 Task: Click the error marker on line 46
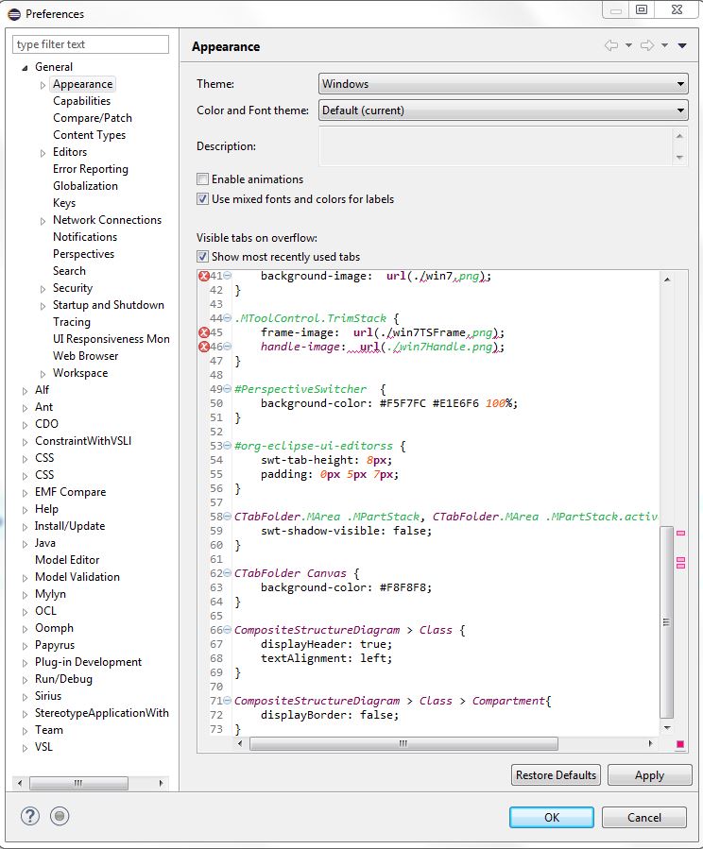pyautogui.click(x=204, y=347)
